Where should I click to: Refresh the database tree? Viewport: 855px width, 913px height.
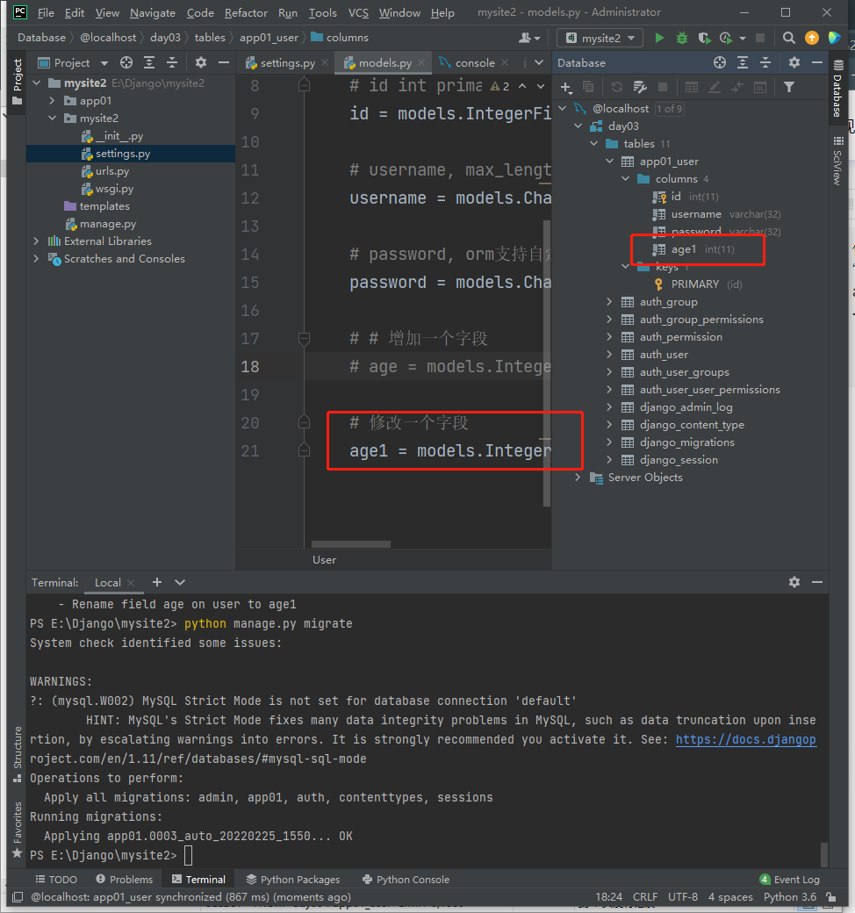[617, 87]
